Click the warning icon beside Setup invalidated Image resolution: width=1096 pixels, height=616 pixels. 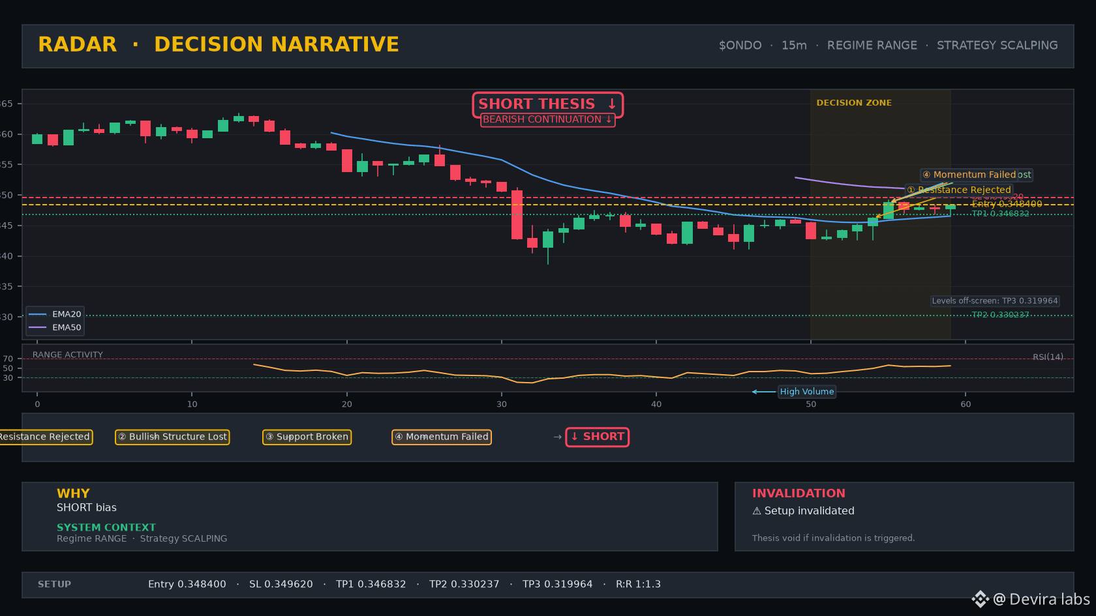pos(757,511)
